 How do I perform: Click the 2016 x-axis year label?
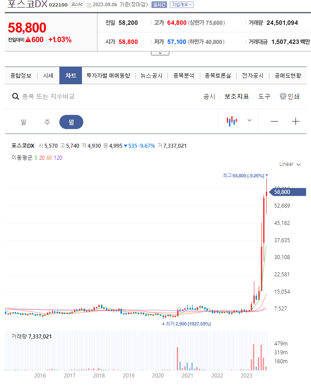(40, 376)
